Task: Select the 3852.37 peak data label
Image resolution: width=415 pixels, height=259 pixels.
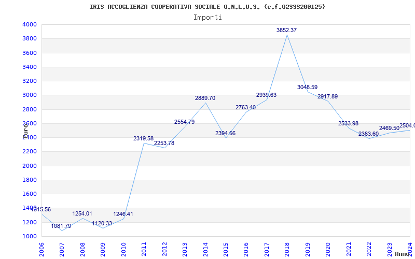Action: (287, 30)
